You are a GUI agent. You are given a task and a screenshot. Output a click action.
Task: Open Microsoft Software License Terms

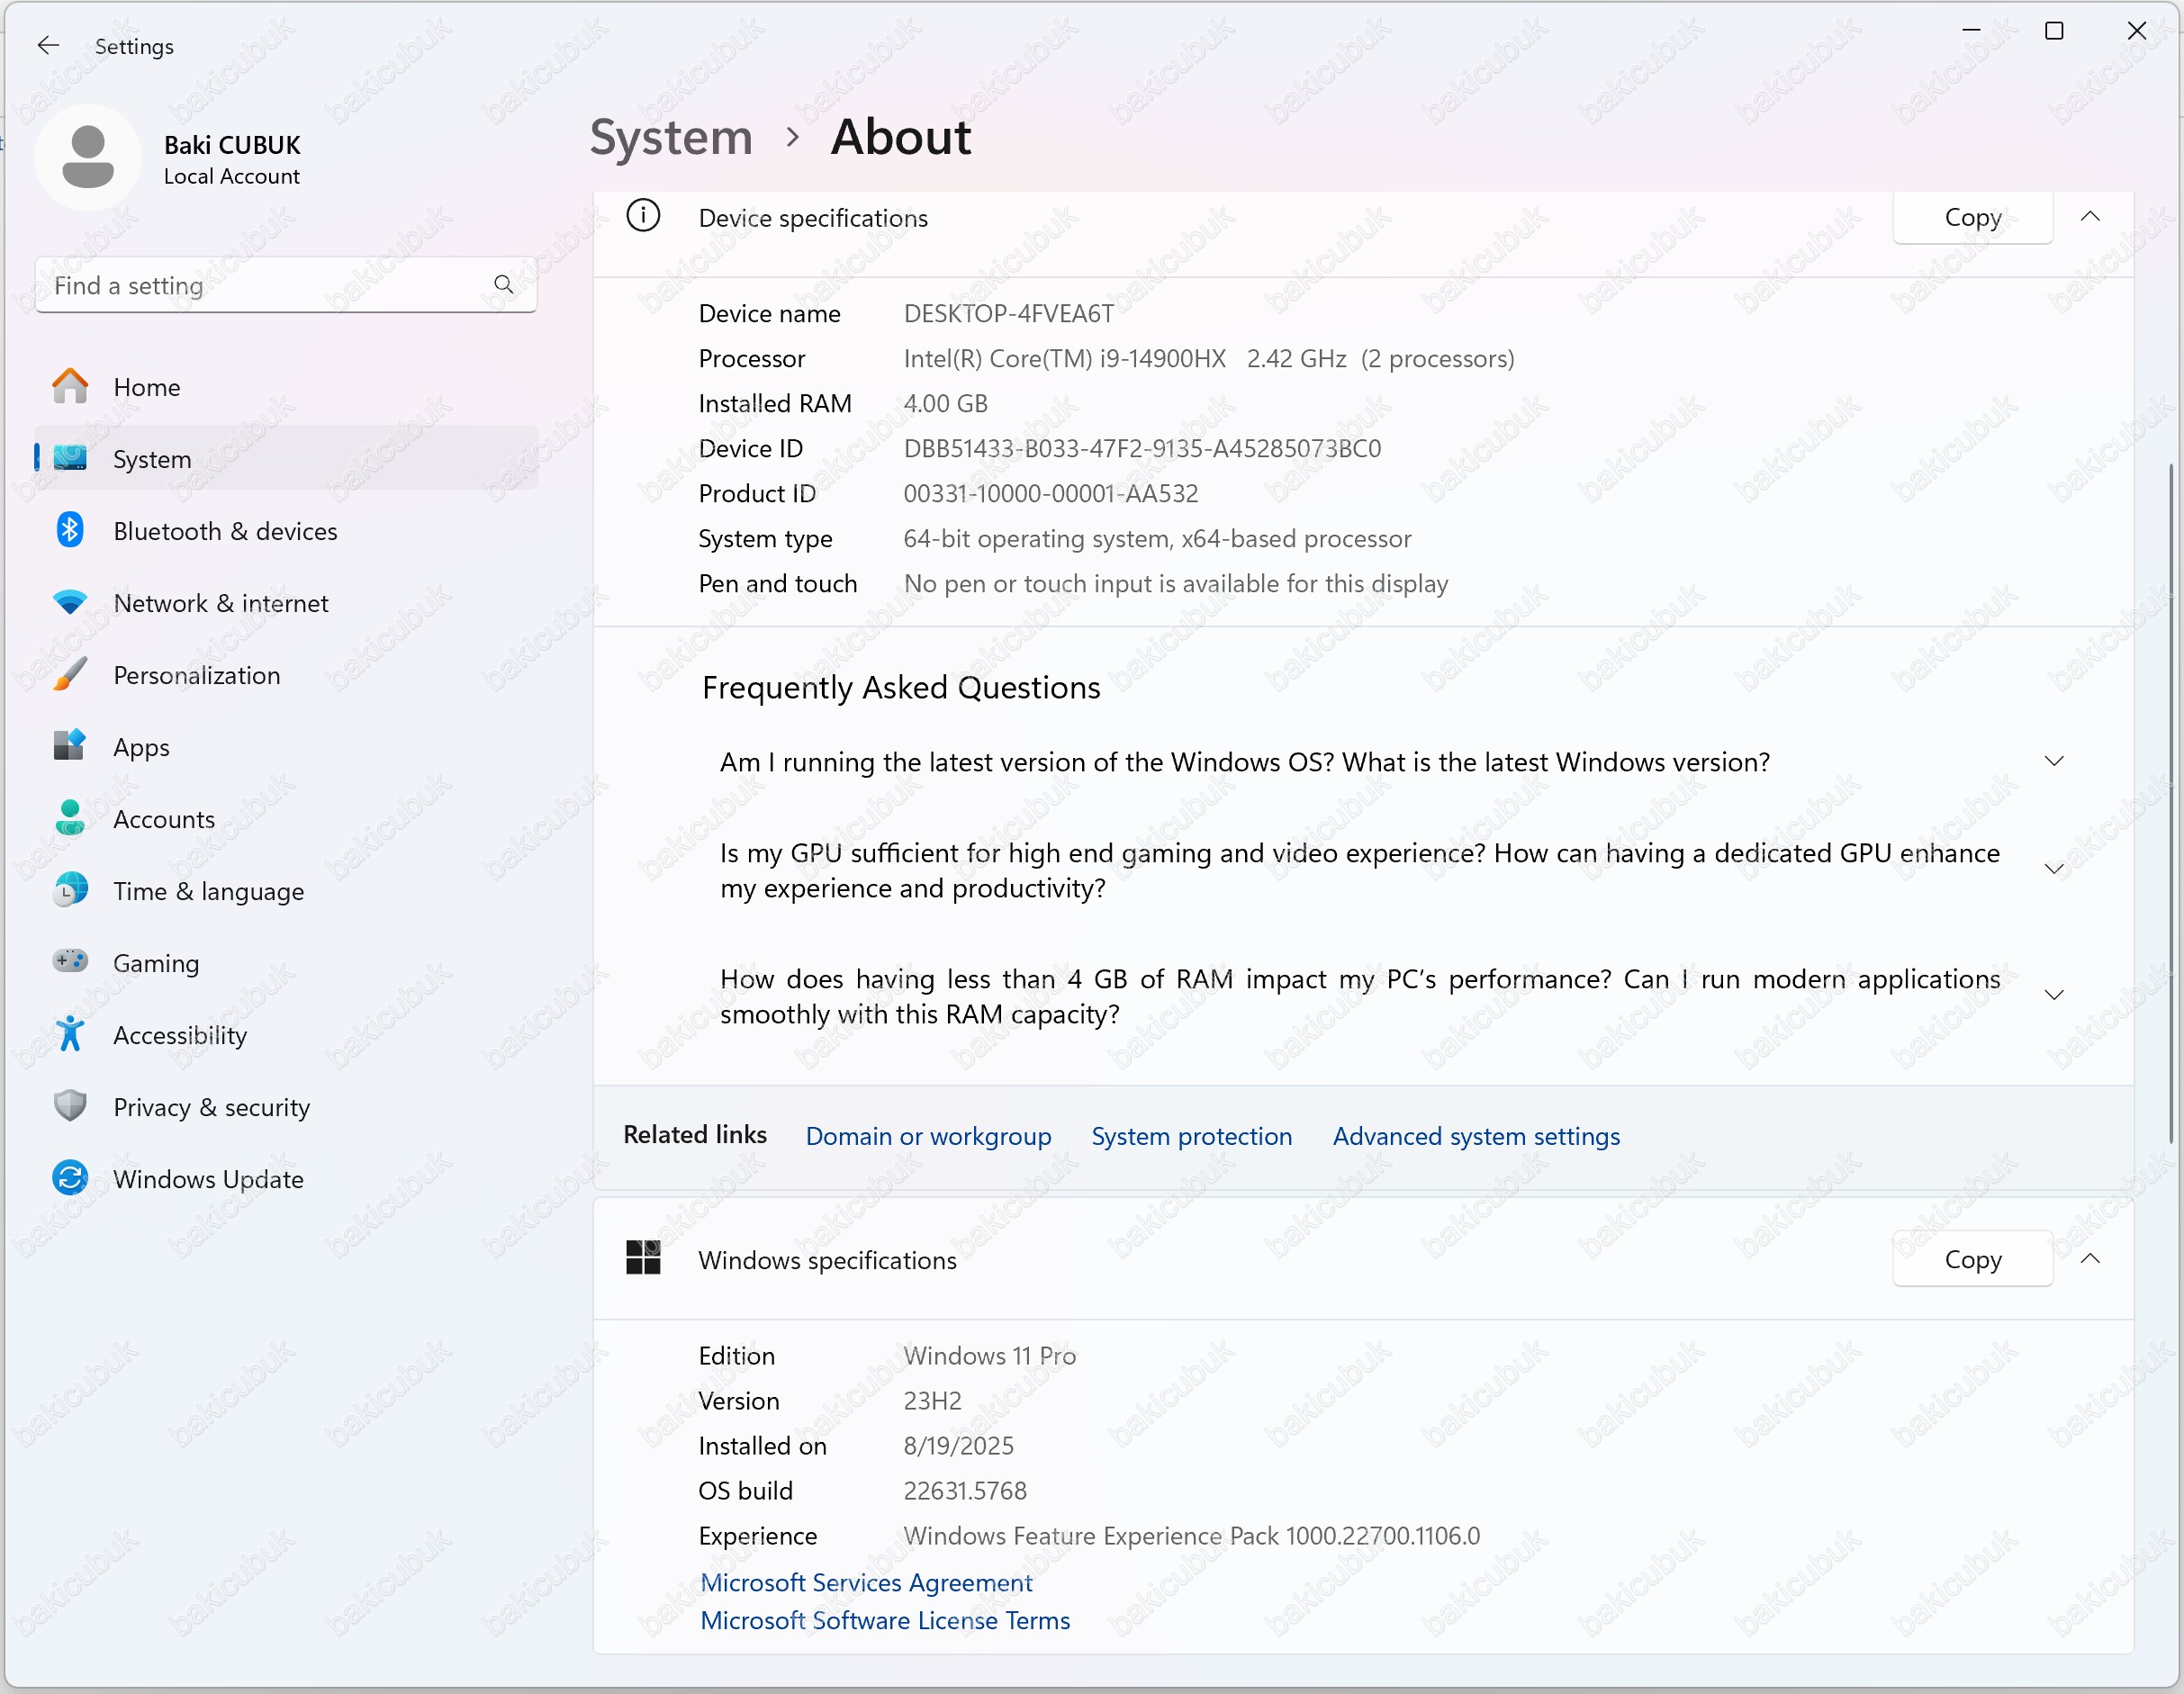(x=885, y=1620)
